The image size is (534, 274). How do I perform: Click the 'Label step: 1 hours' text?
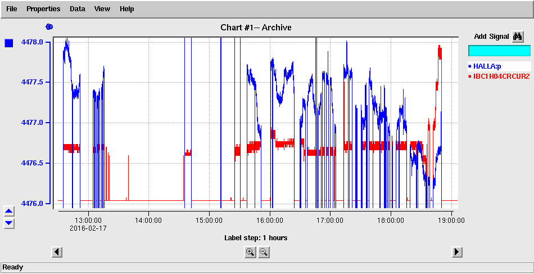click(x=256, y=238)
